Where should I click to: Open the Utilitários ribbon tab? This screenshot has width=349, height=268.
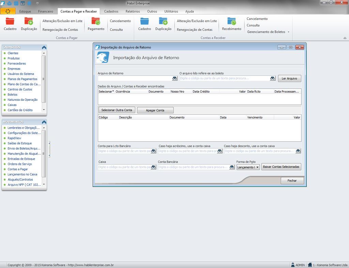point(171,11)
